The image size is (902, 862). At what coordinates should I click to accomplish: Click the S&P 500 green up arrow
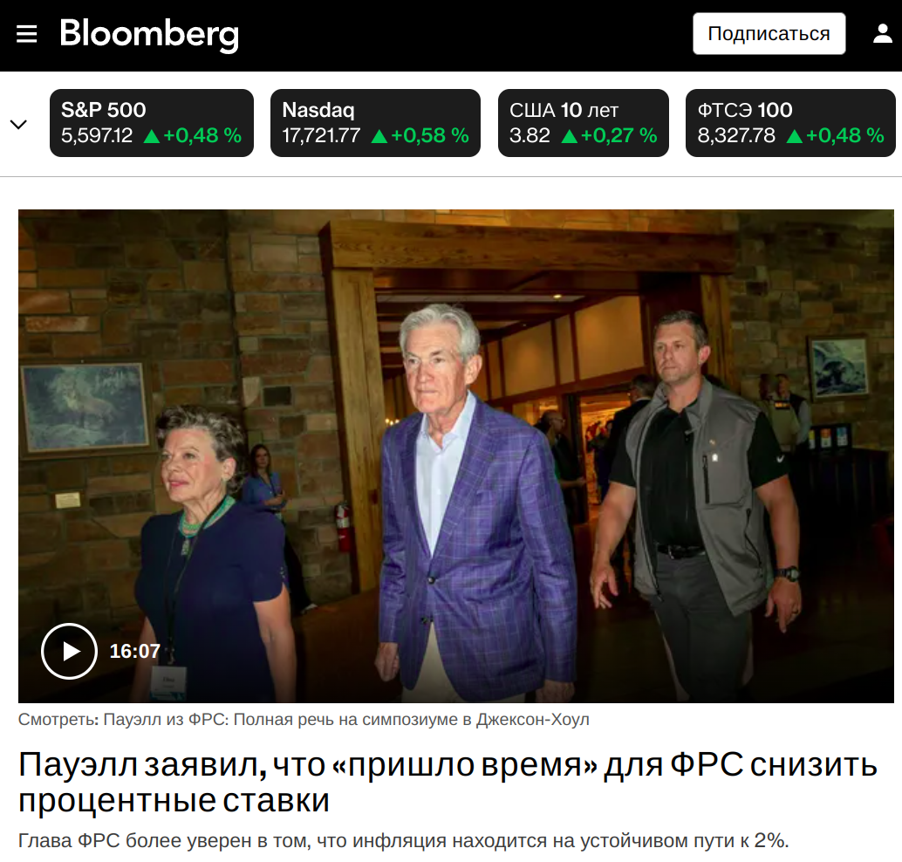pyautogui.click(x=152, y=136)
